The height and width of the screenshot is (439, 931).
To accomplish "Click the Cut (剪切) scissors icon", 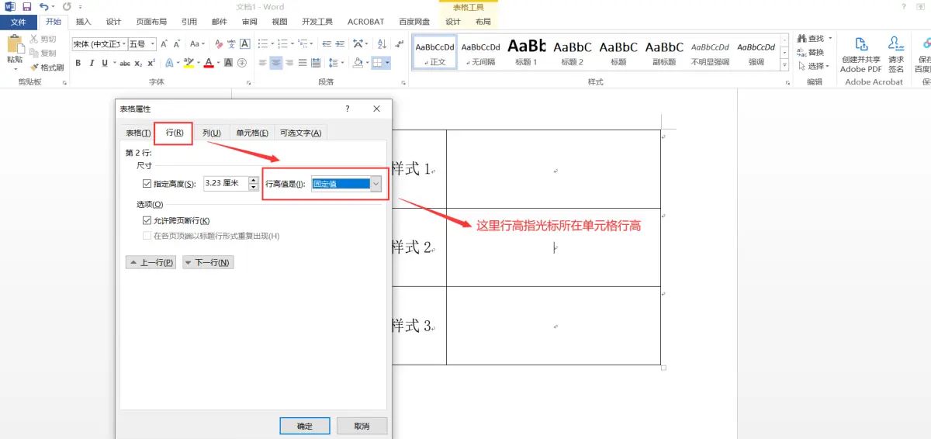I will tap(35, 39).
